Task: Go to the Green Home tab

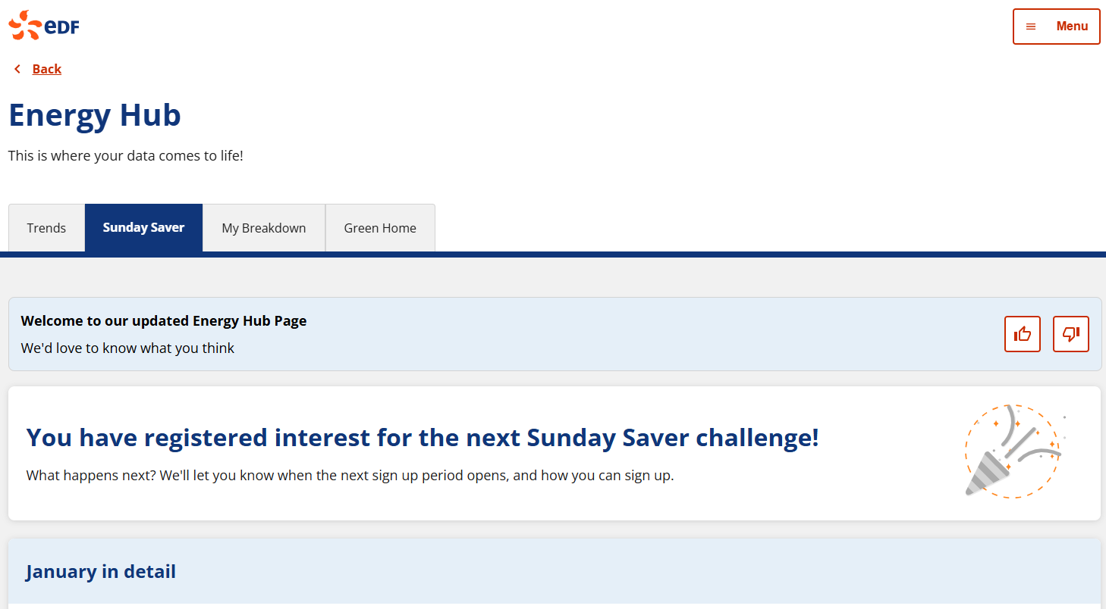Action: coord(380,228)
